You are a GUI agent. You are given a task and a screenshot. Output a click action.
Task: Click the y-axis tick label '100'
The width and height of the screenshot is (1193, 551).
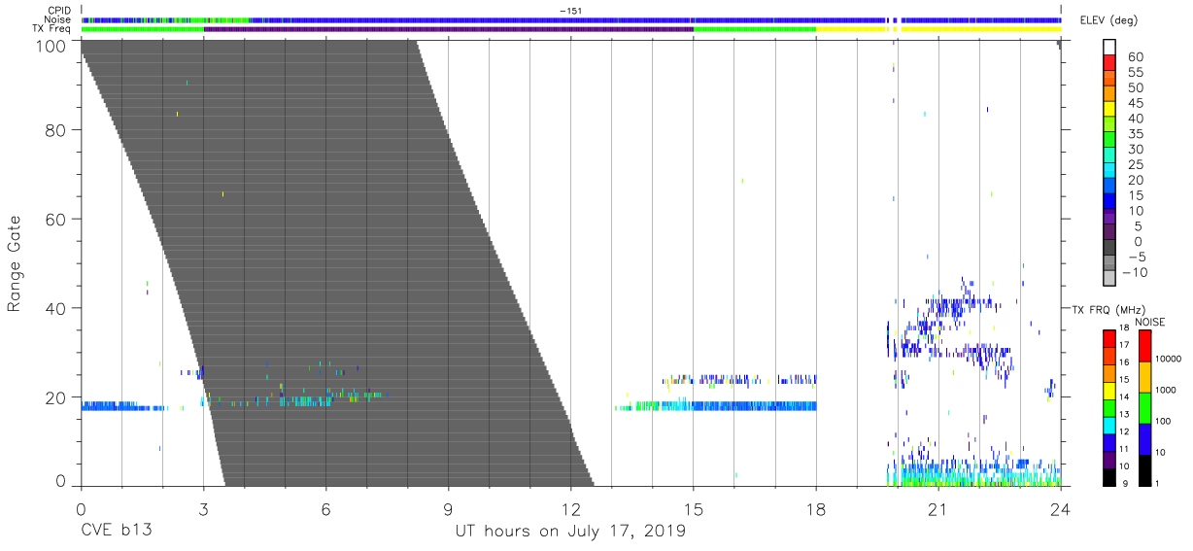51,46
